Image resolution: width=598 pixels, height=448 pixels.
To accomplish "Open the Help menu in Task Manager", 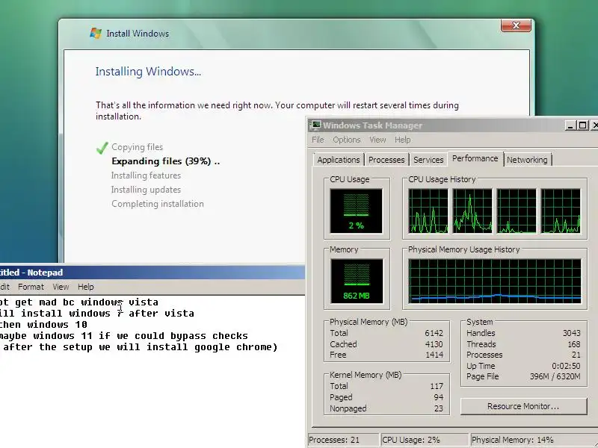I will pyautogui.click(x=402, y=140).
